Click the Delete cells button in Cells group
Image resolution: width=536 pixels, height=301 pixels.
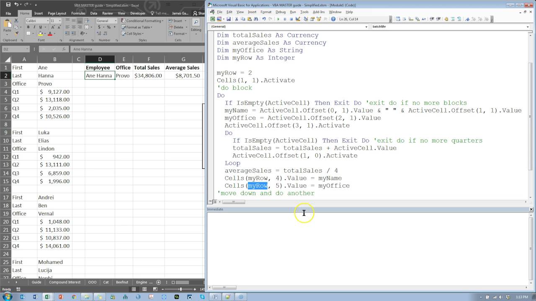pyautogui.click(x=178, y=27)
